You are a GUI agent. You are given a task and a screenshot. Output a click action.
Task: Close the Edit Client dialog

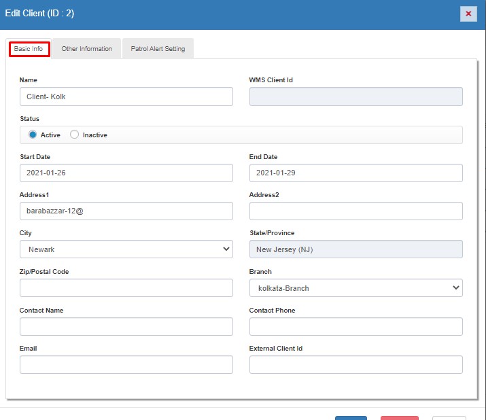(x=468, y=14)
